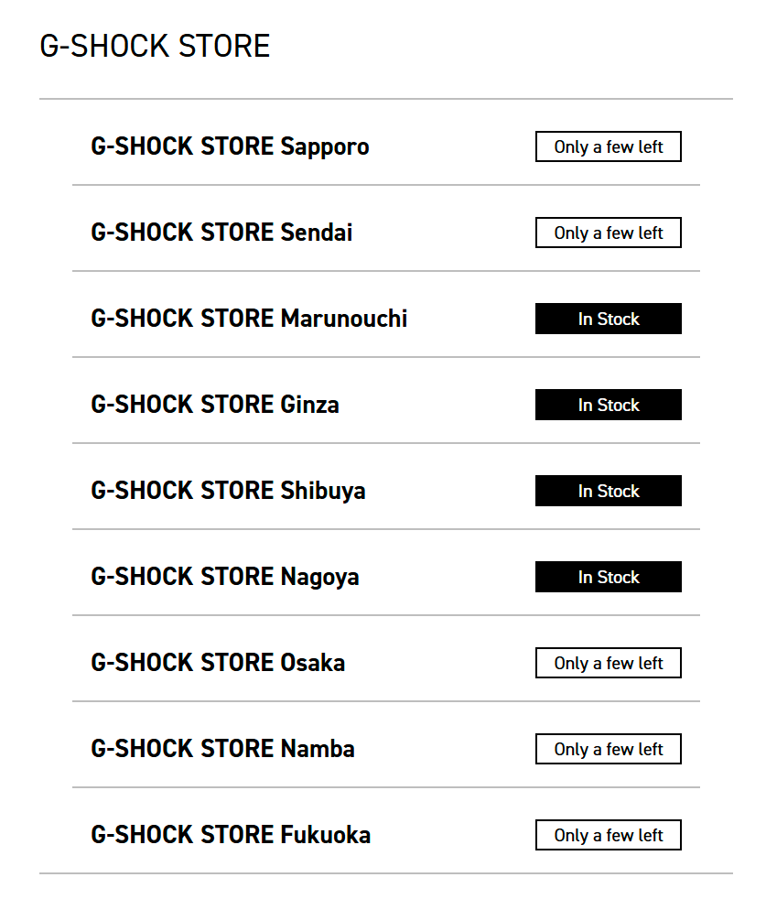The height and width of the screenshot is (899, 766).
Task: Open G-SHOCK STORE Marunouchi link
Action: [x=249, y=319]
